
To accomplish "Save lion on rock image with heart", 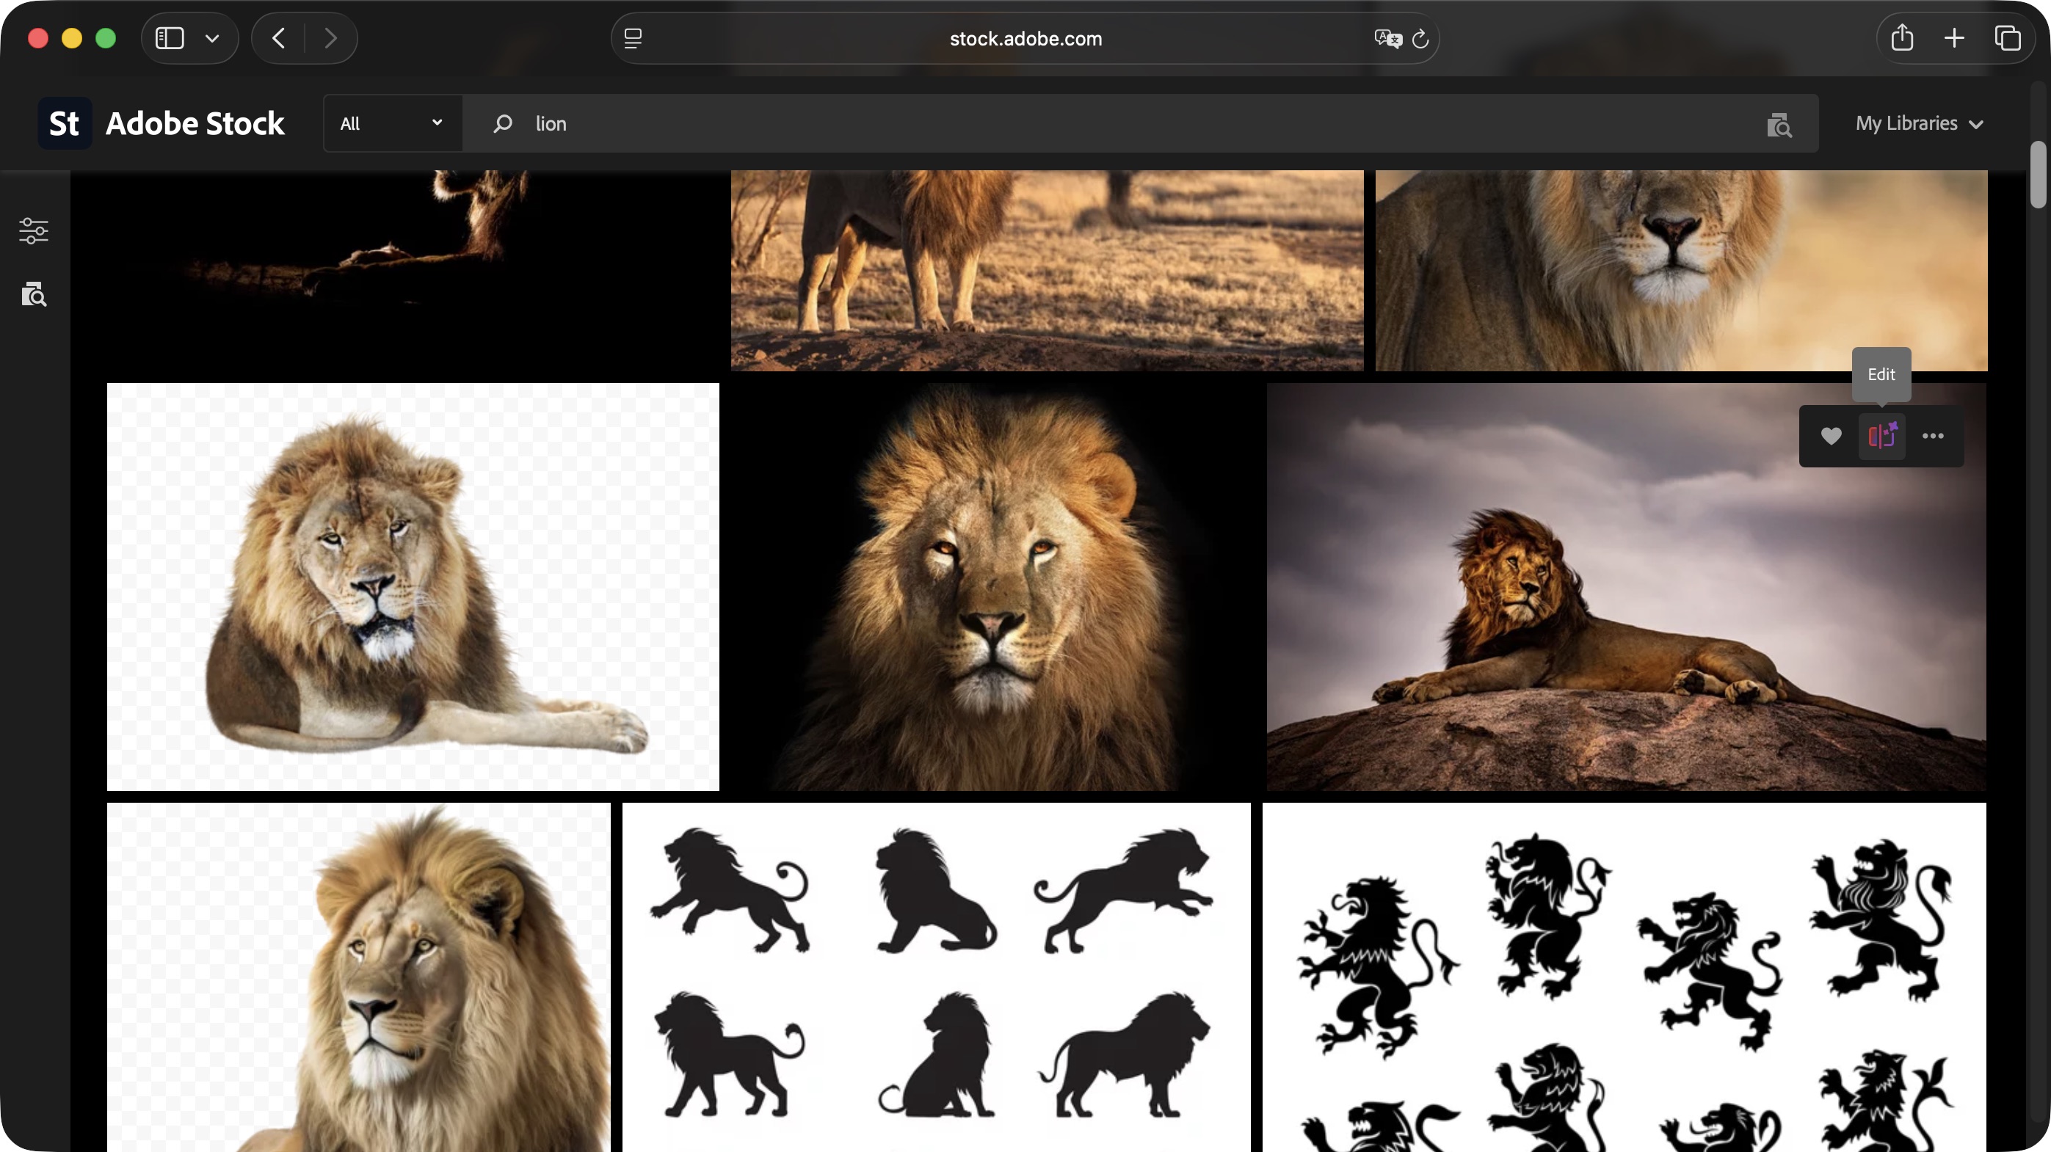I will pos(1831,436).
